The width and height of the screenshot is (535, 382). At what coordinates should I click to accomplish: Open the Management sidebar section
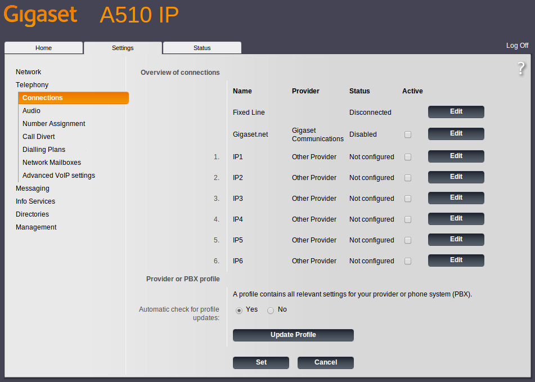(x=36, y=227)
